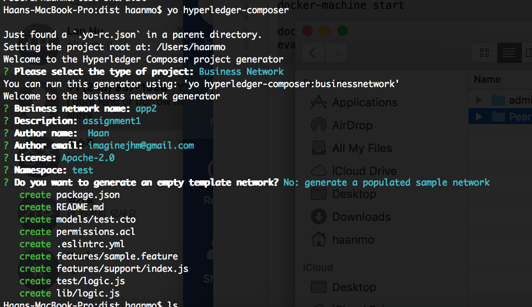Switch Finder to list view
532x307 pixels.
pos(509,53)
